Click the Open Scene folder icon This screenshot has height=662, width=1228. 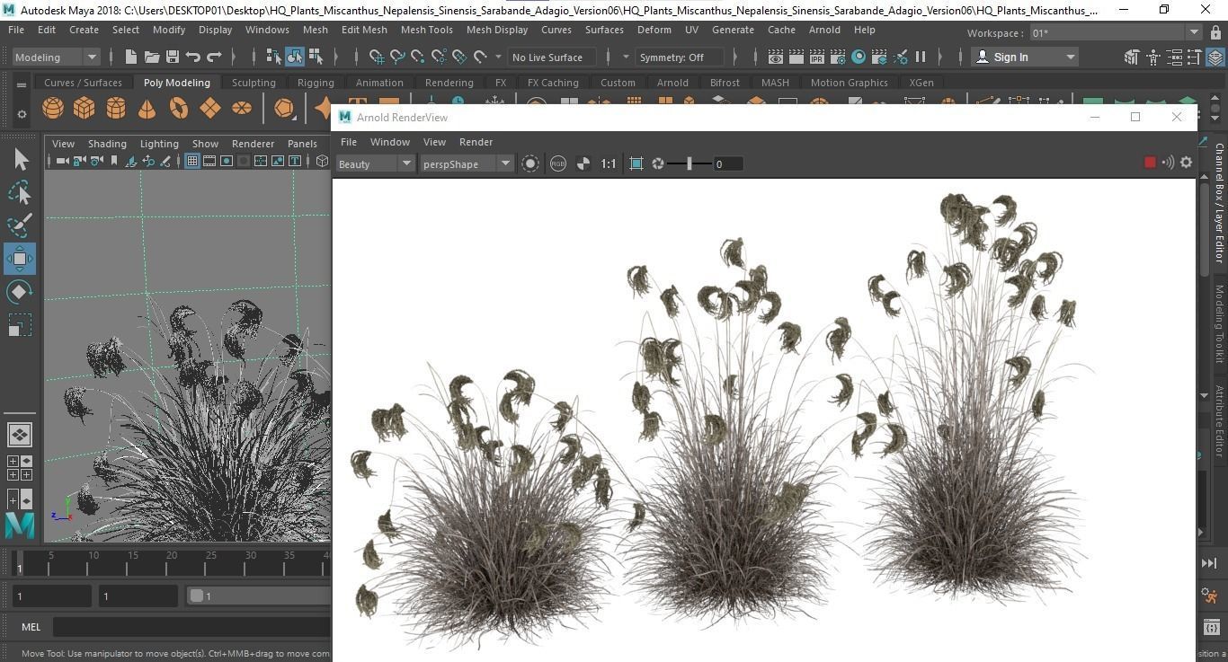tap(152, 57)
